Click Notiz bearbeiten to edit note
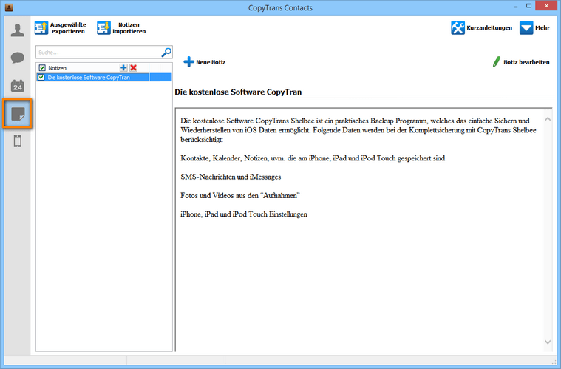The image size is (561, 369). click(x=521, y=62)
